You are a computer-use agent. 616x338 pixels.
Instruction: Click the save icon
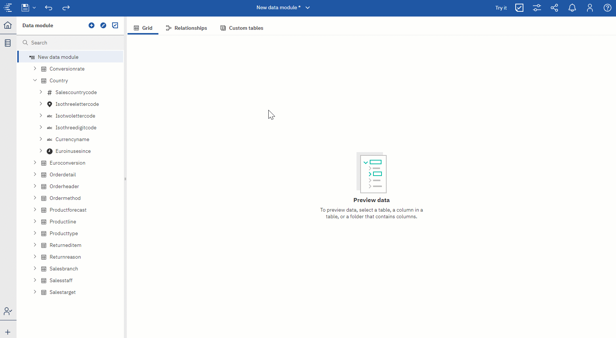25,8
